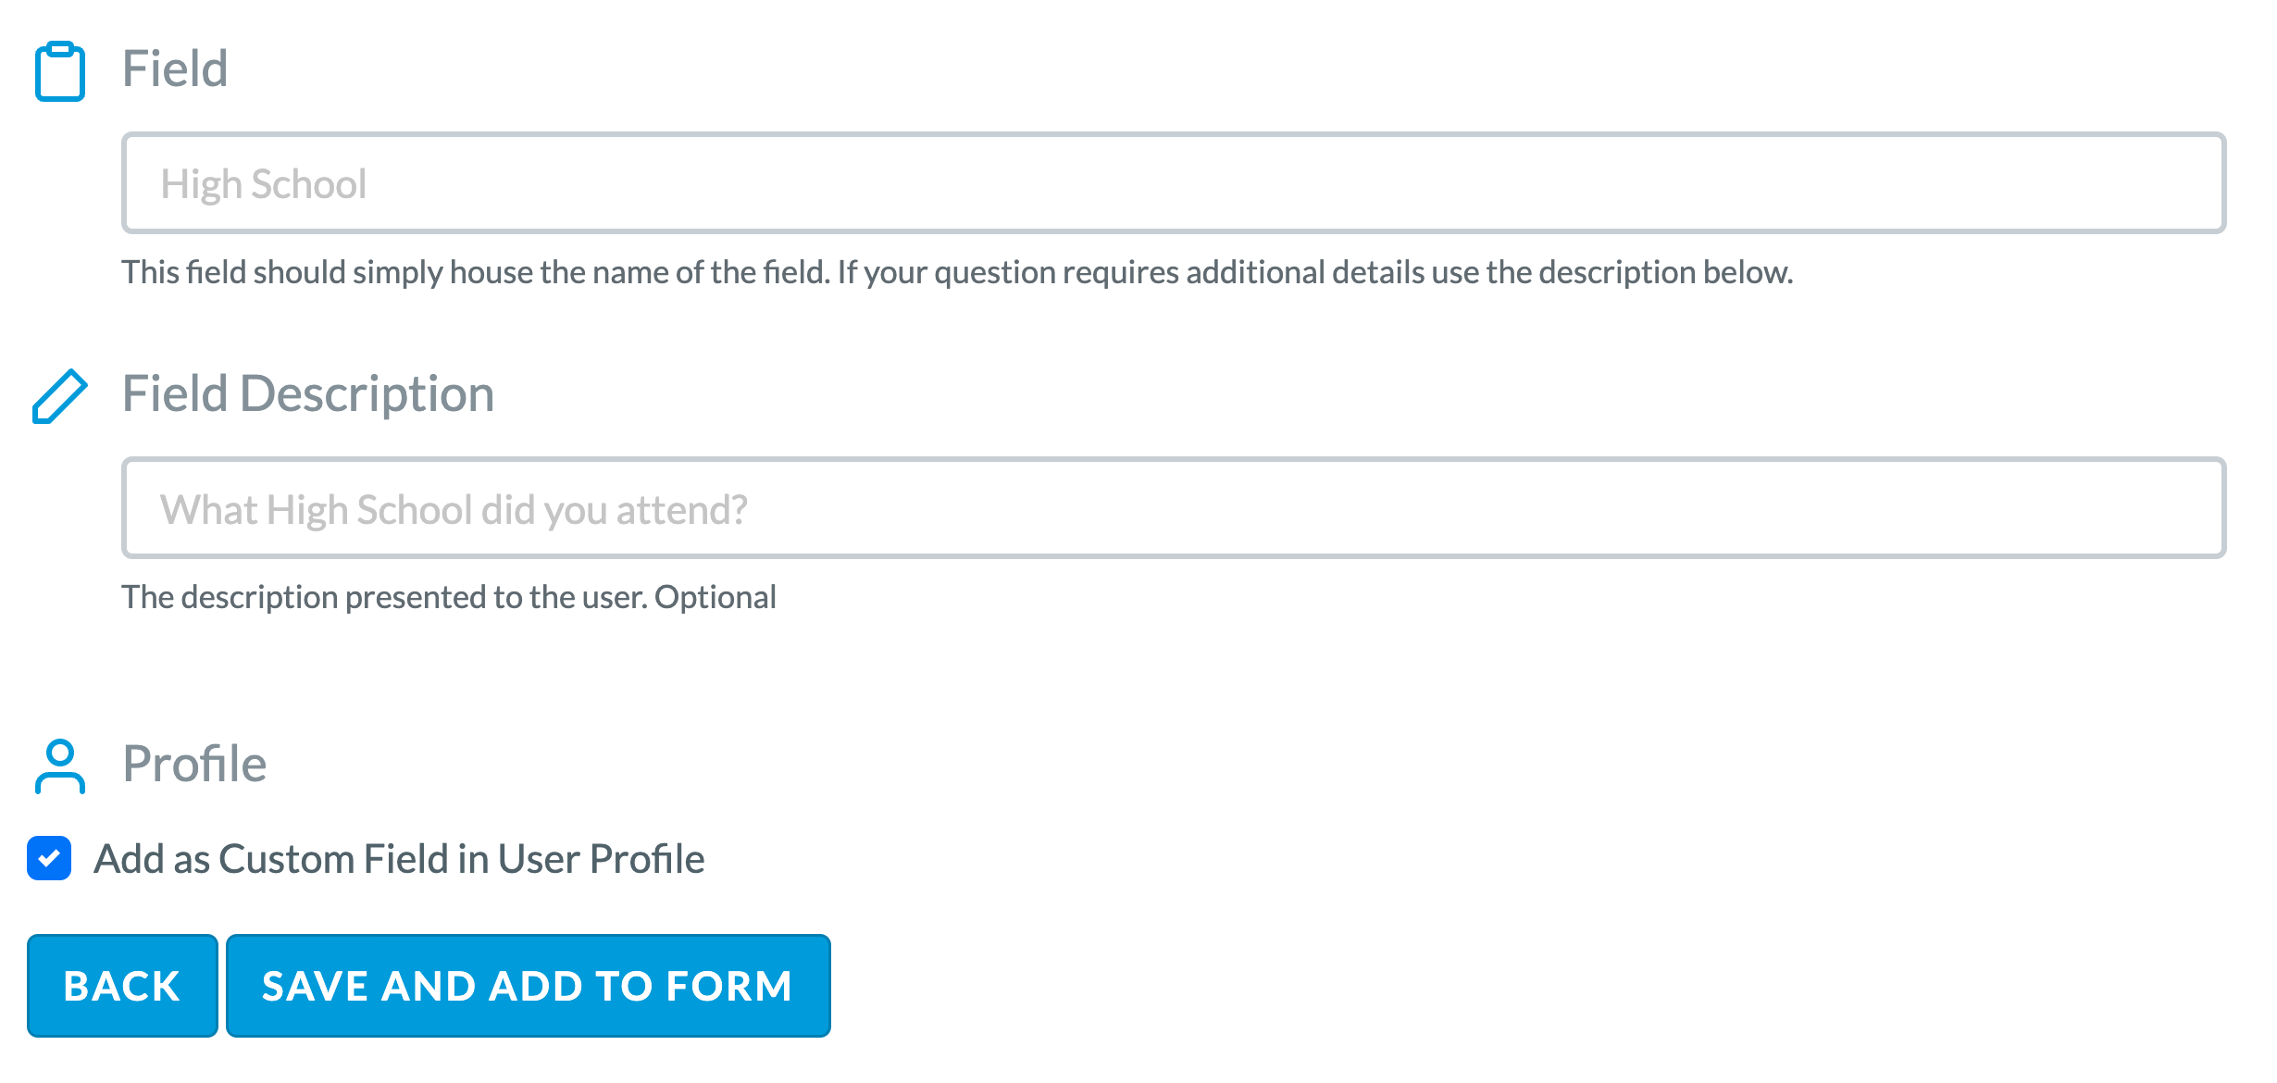Select the word 'Optional' in description hint
The height and width of the screenshot is (1083, 2277).
pos(715,597)
